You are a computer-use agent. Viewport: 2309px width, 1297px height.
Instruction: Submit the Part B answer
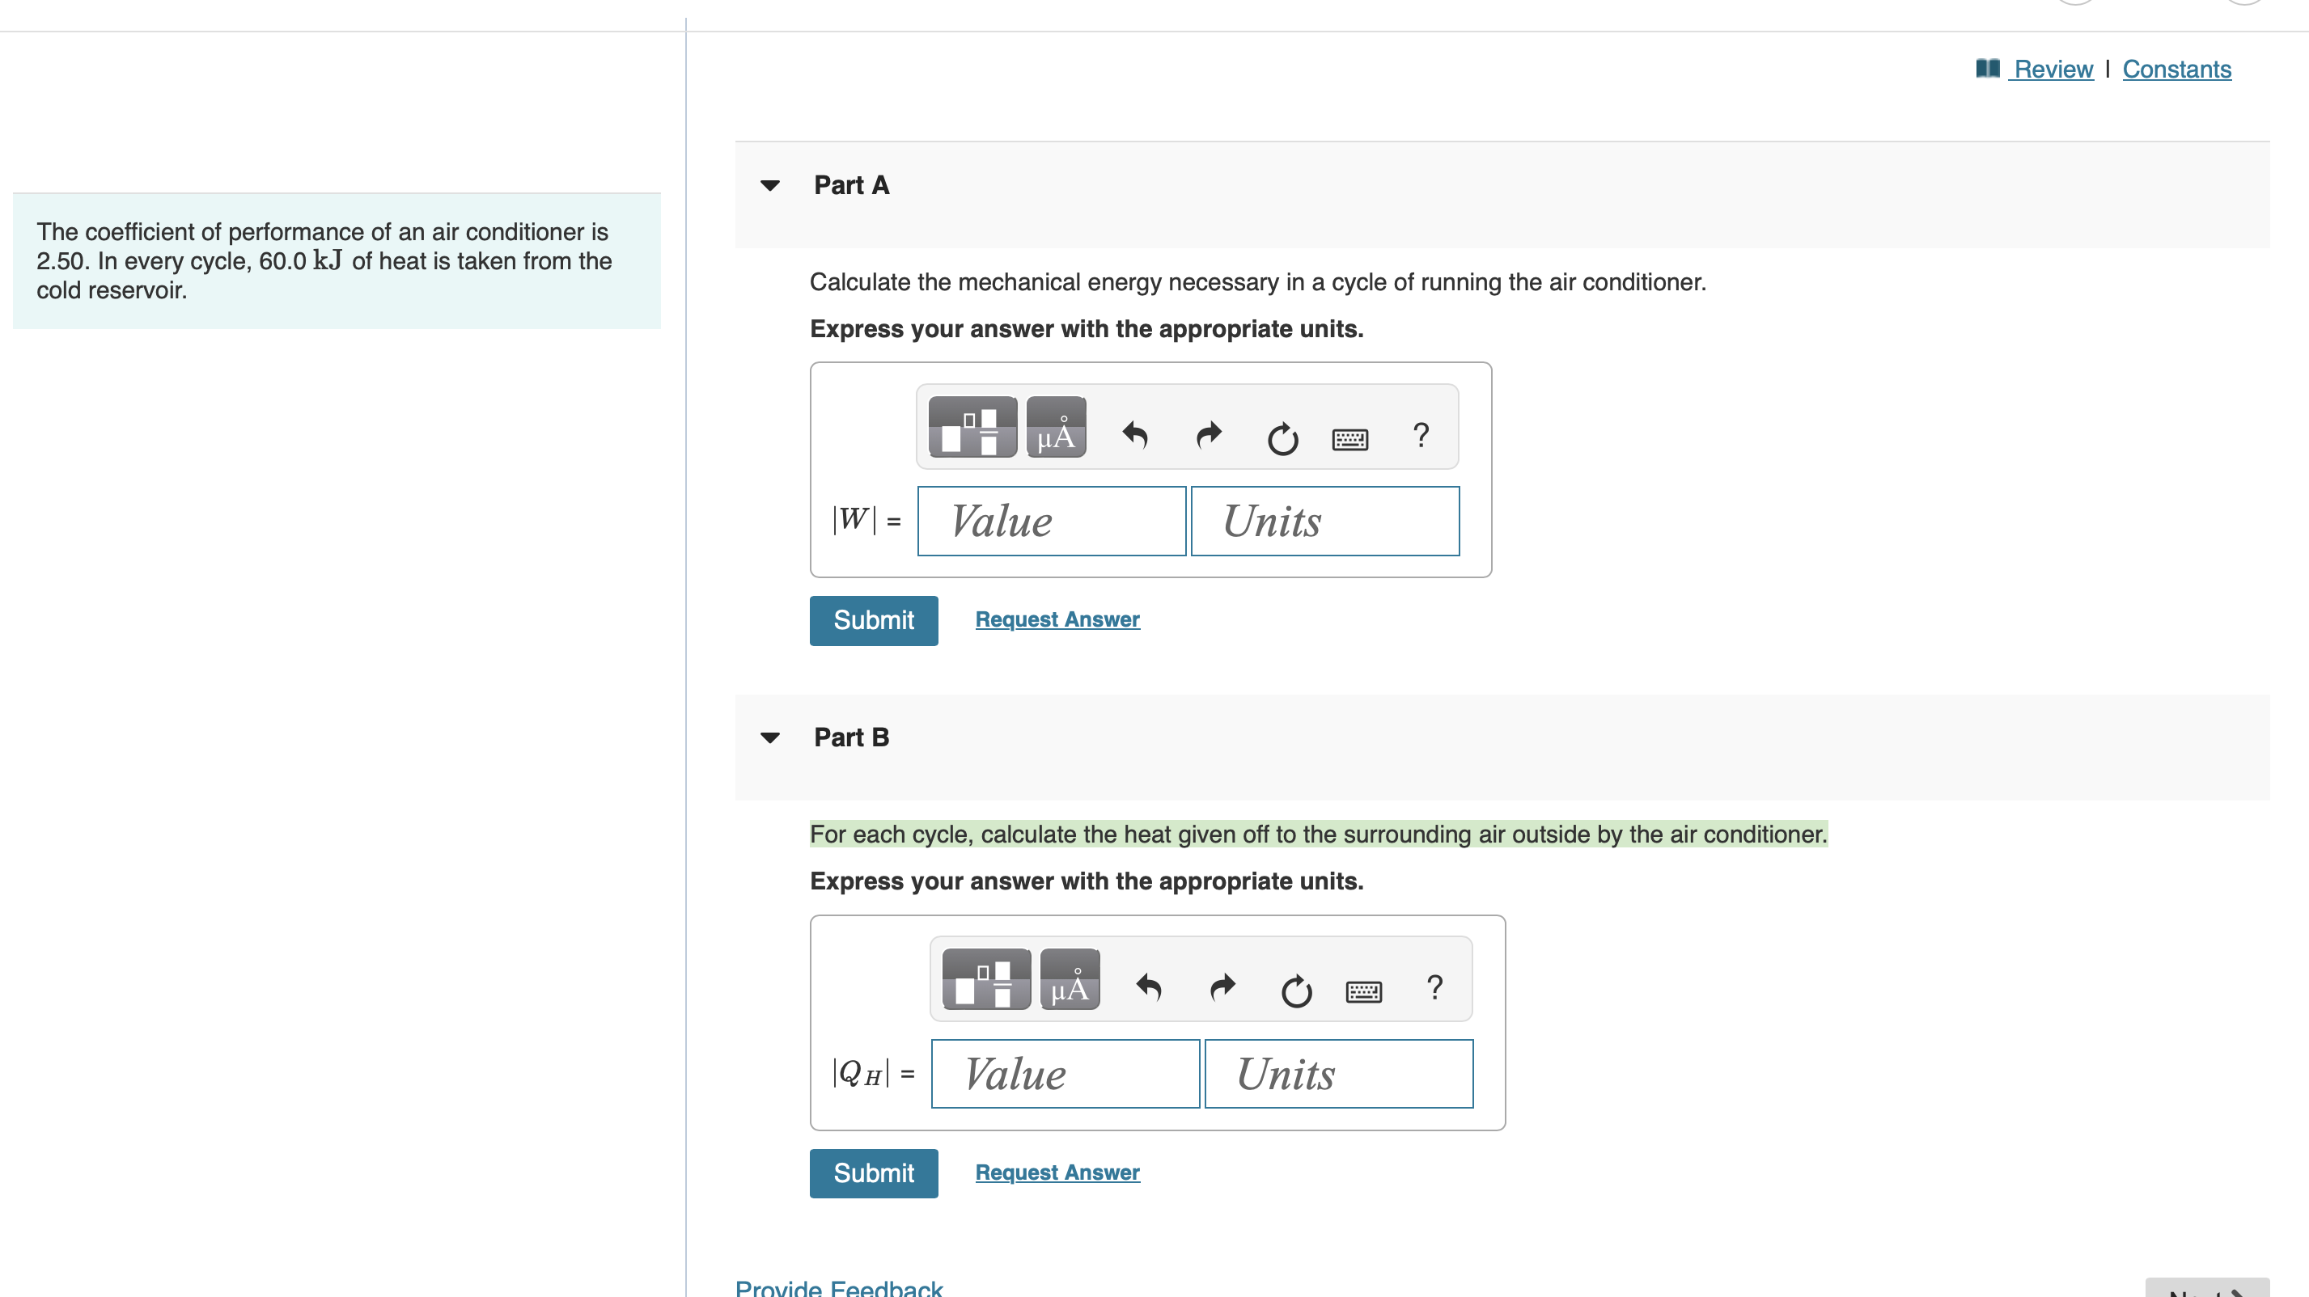[874, 1173]
